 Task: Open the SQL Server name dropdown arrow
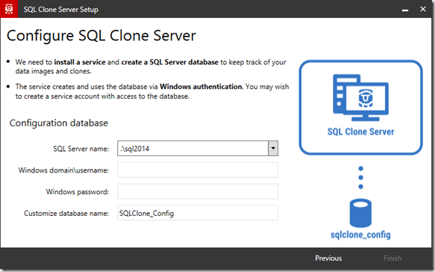tap(273, 149)
